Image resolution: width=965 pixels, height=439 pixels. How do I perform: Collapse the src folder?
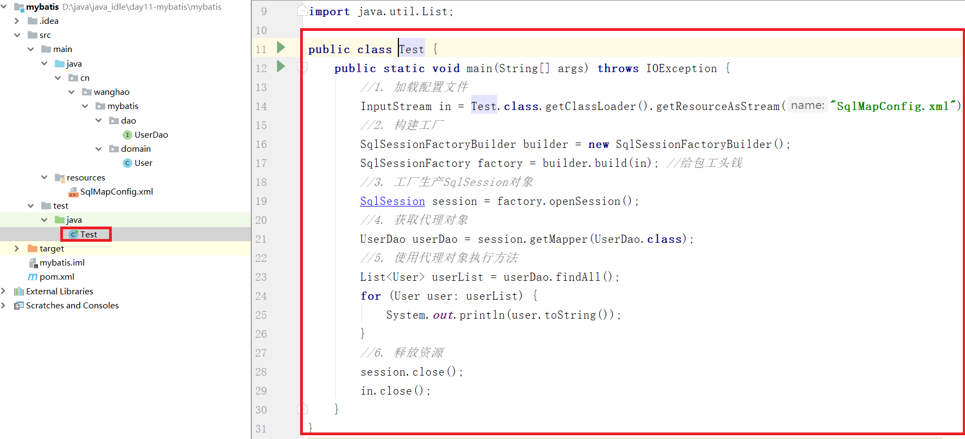pyautogui.click(x=17, y=35)
